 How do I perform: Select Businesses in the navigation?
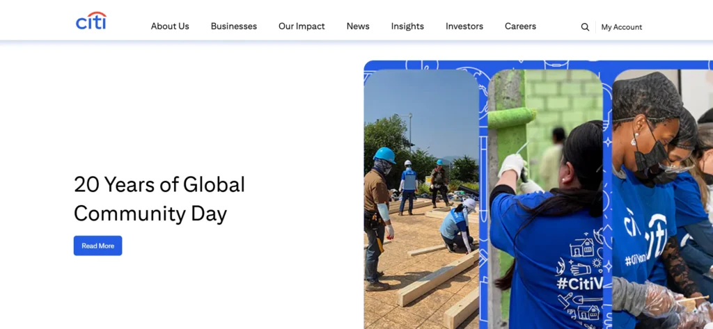(234, 26)
